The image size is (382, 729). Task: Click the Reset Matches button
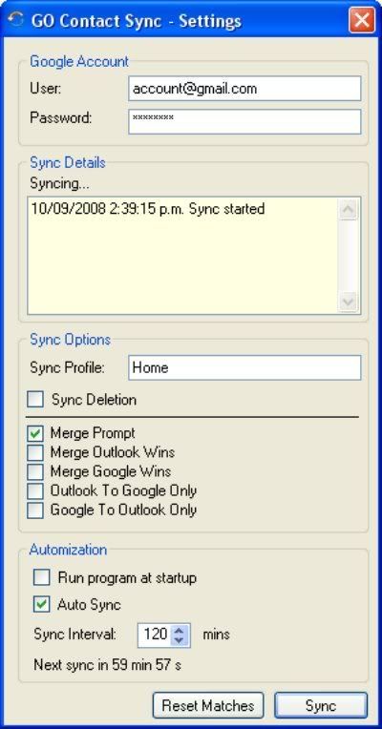pos(208,705)
